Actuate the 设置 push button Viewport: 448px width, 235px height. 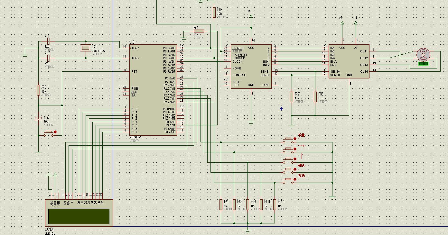pyautogui.click(x=289, y=140)
